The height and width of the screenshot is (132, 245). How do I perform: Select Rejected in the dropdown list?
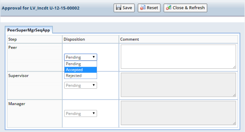pyautogui.click(x=81, y=76)
